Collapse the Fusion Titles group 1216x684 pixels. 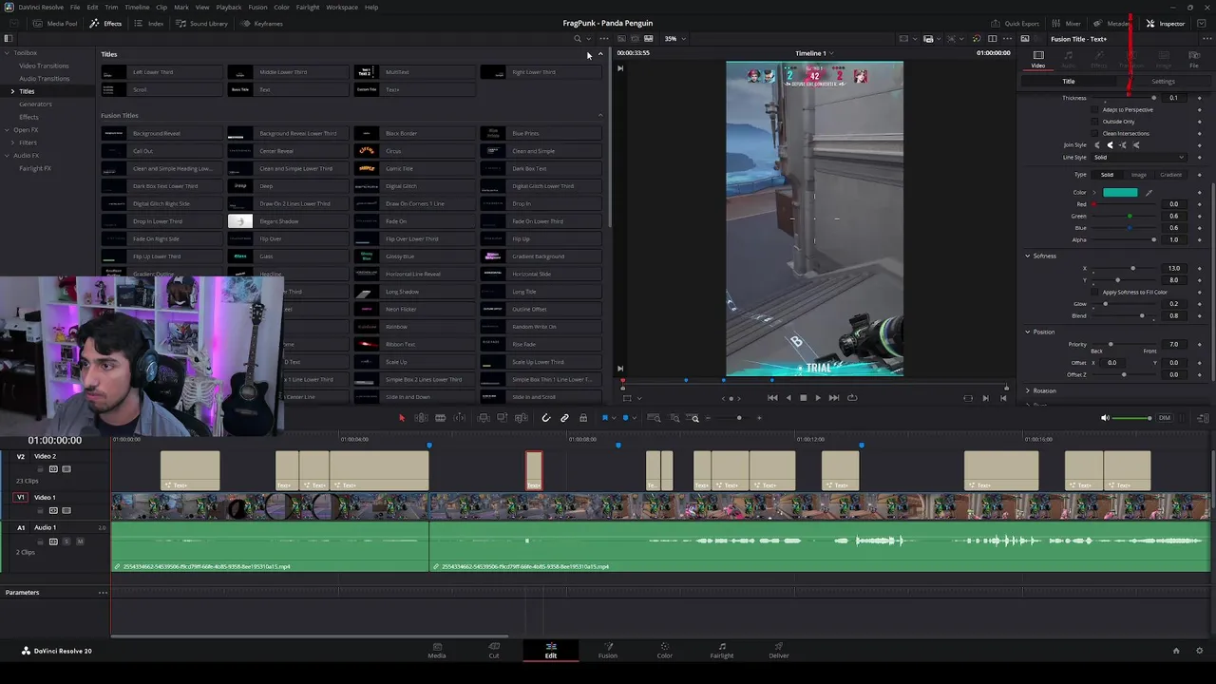pos(599,115)
